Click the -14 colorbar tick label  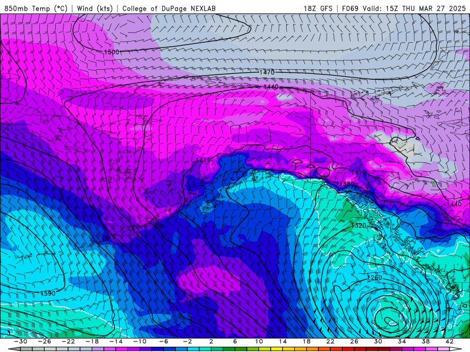(116, 341)
